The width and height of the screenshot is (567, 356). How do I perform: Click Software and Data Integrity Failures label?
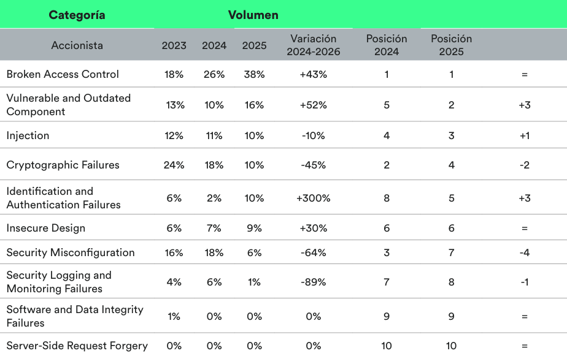(x=74, y=316)
